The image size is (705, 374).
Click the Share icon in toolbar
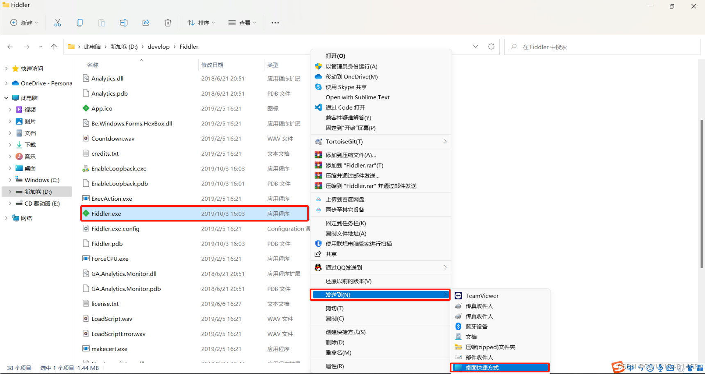click(x=146, y=23)
